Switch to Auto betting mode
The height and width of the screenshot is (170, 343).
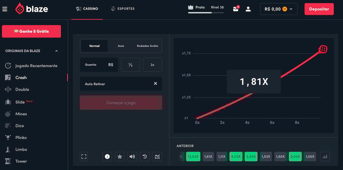(x=121, y=46)
